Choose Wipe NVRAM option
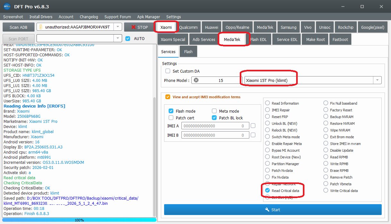 click(x=326, y=130)
